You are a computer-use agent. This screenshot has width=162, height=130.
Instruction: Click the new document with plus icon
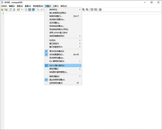[x=14, y=10]
